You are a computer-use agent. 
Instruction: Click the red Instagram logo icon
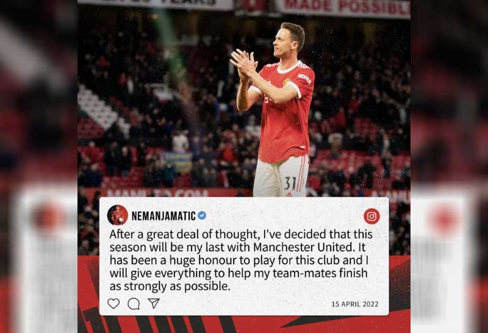[371, 217]
